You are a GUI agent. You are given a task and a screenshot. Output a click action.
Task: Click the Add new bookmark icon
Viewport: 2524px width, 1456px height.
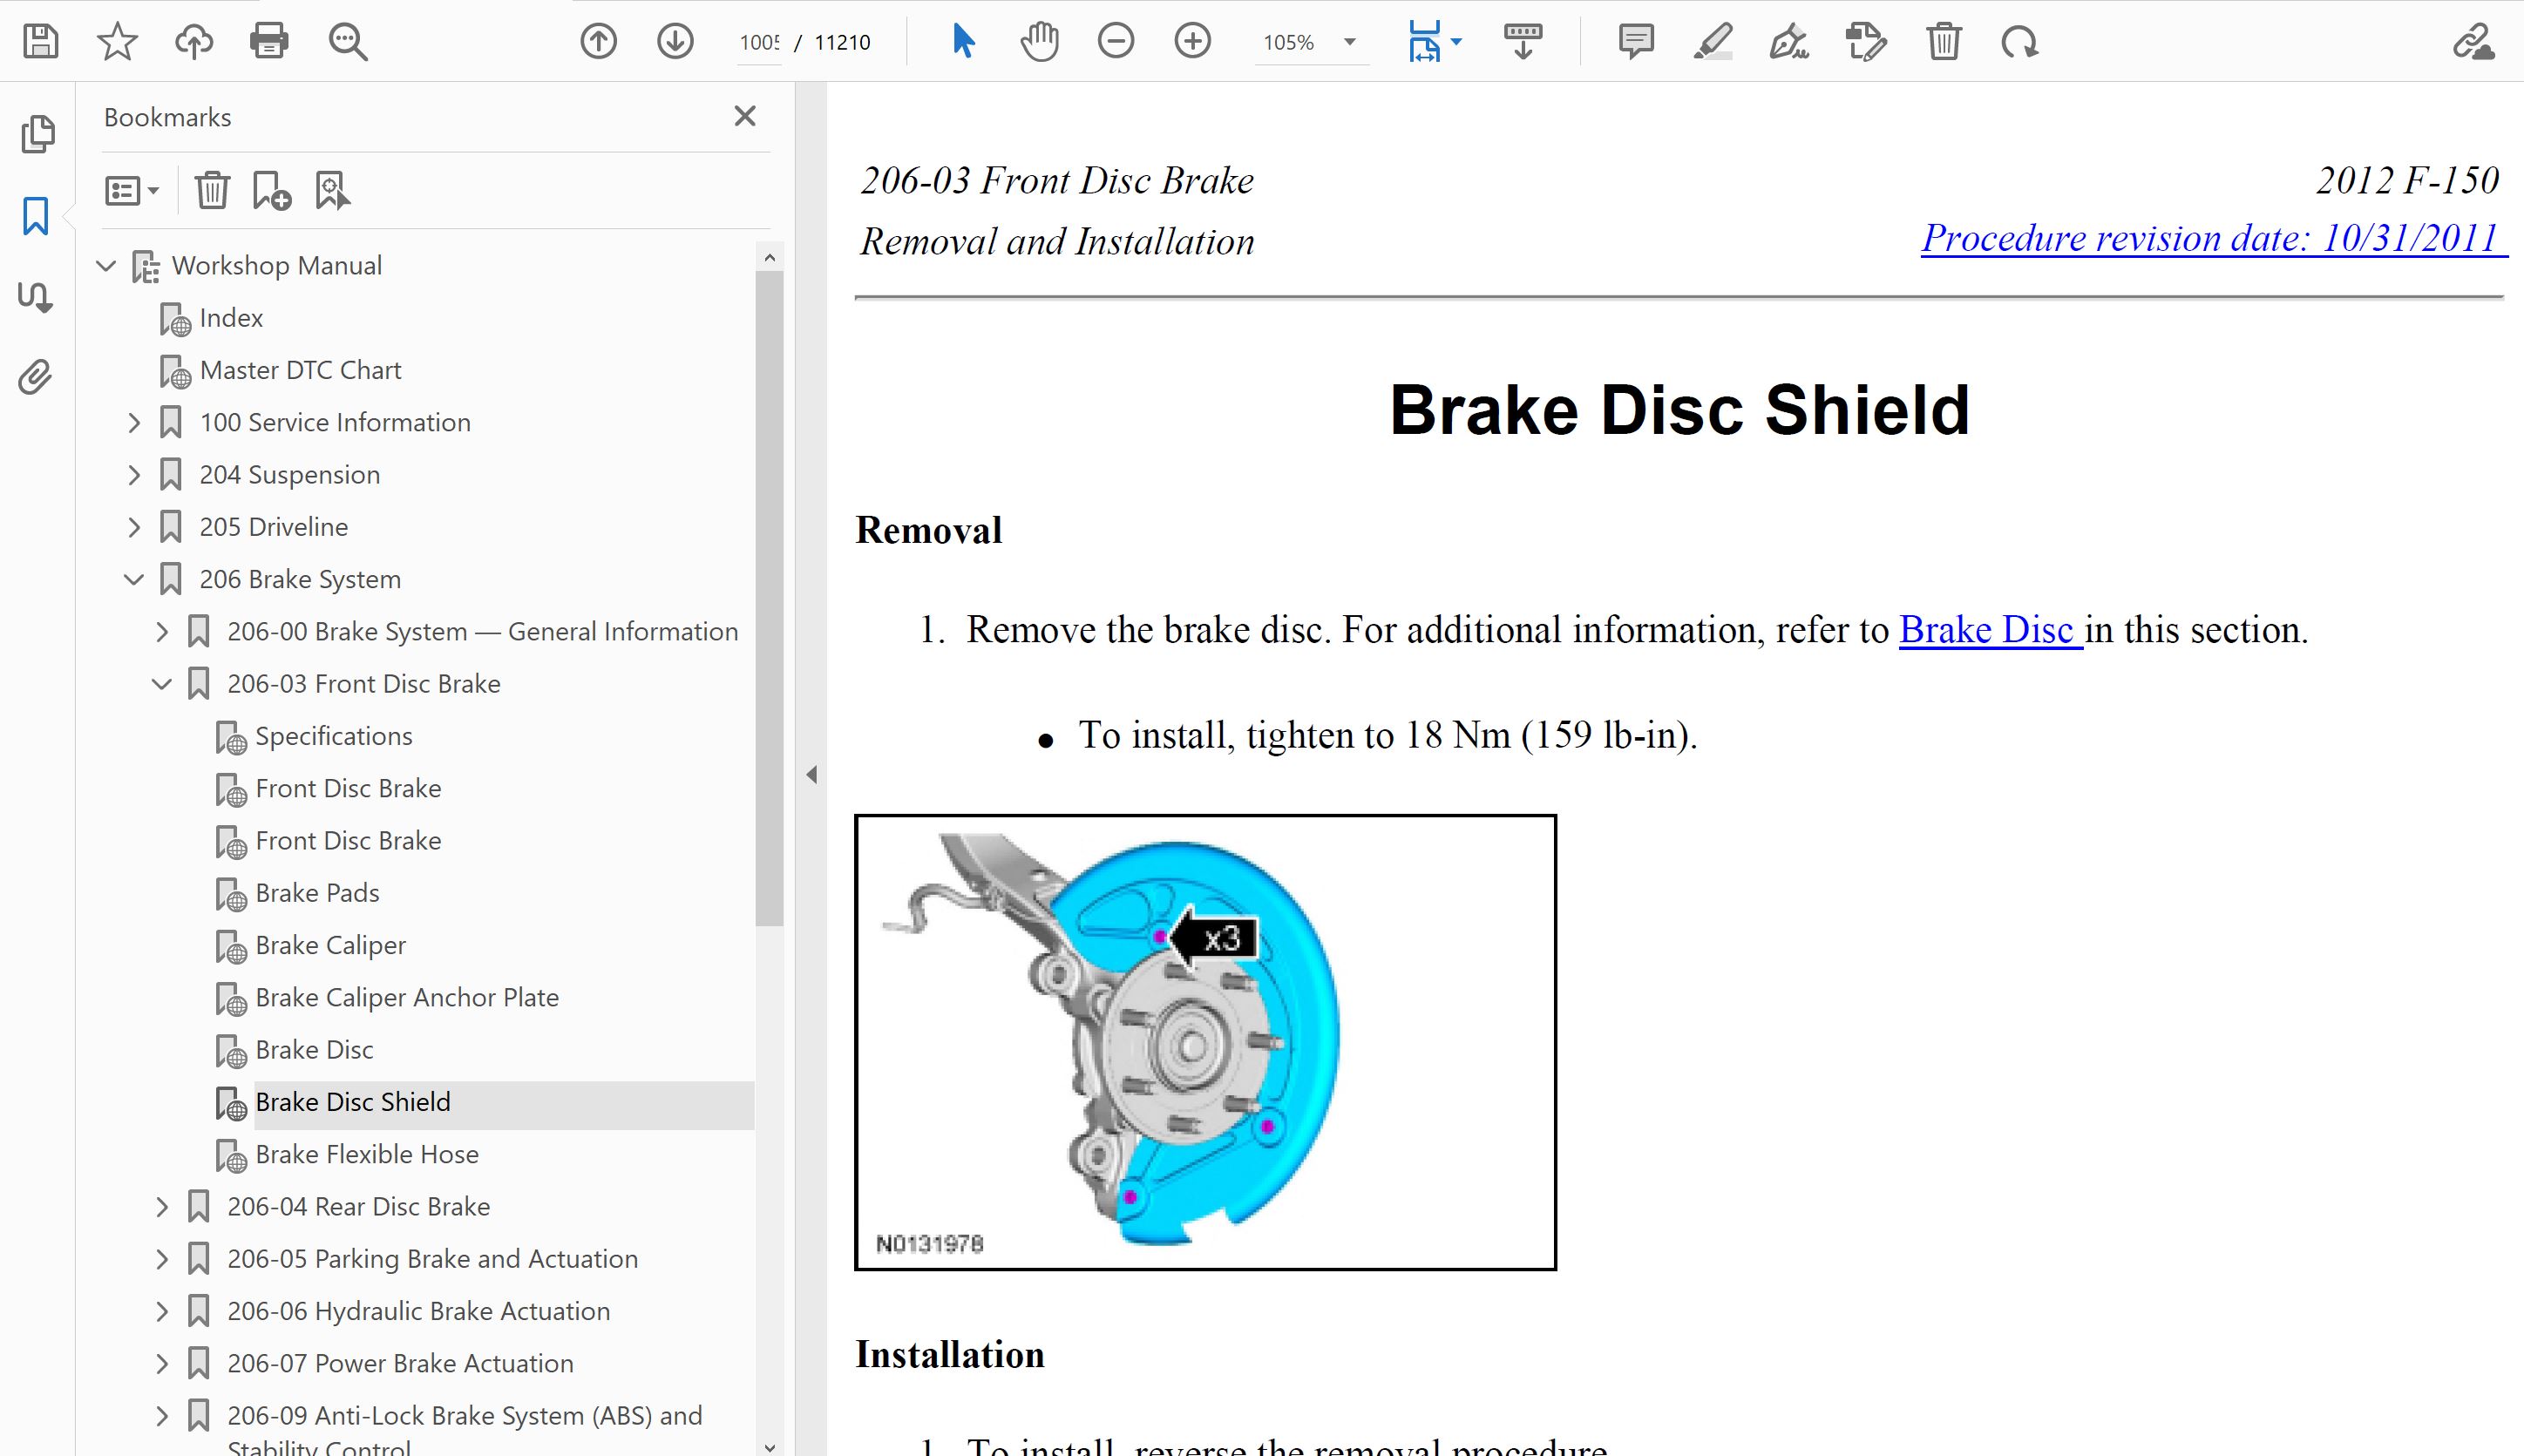tap(271, 190)
